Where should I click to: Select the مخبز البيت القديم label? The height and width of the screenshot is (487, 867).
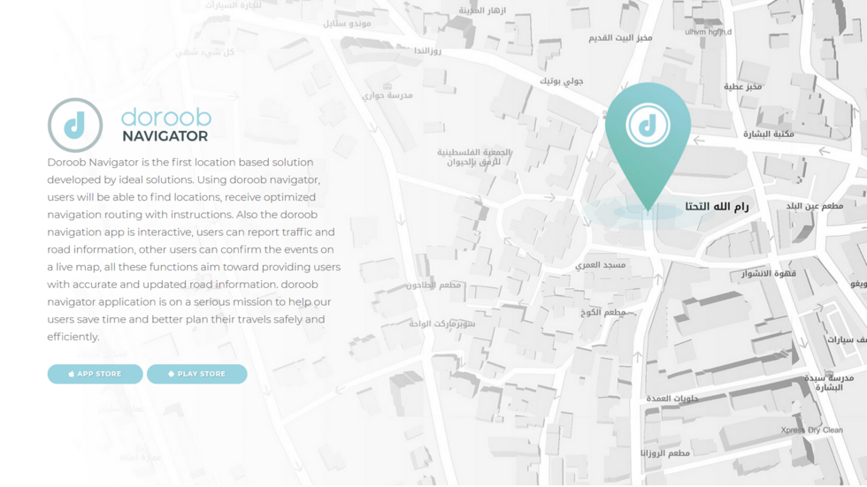(x=620, y=38)
